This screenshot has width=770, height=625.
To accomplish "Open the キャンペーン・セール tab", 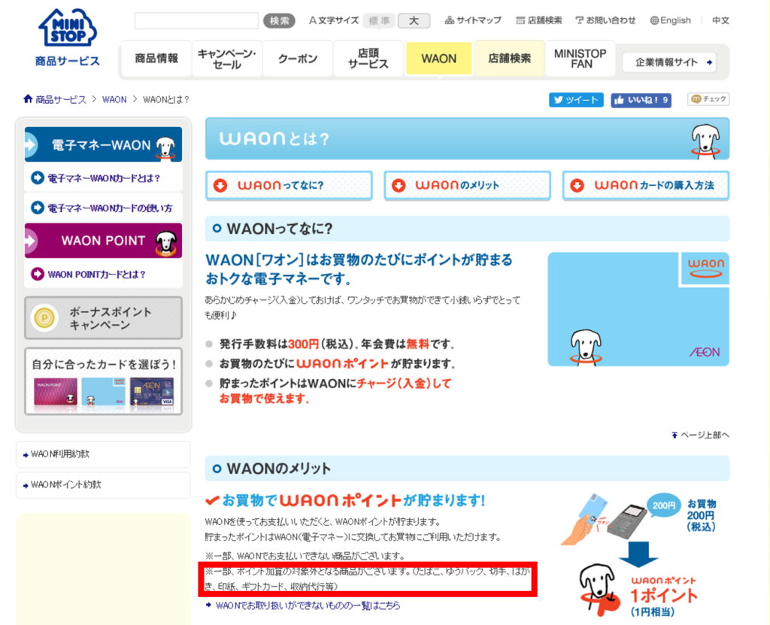I will coord(227,59).
